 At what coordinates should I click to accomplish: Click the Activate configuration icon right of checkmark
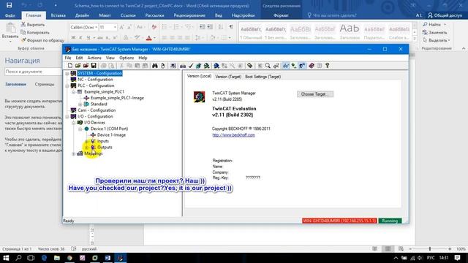198,66
